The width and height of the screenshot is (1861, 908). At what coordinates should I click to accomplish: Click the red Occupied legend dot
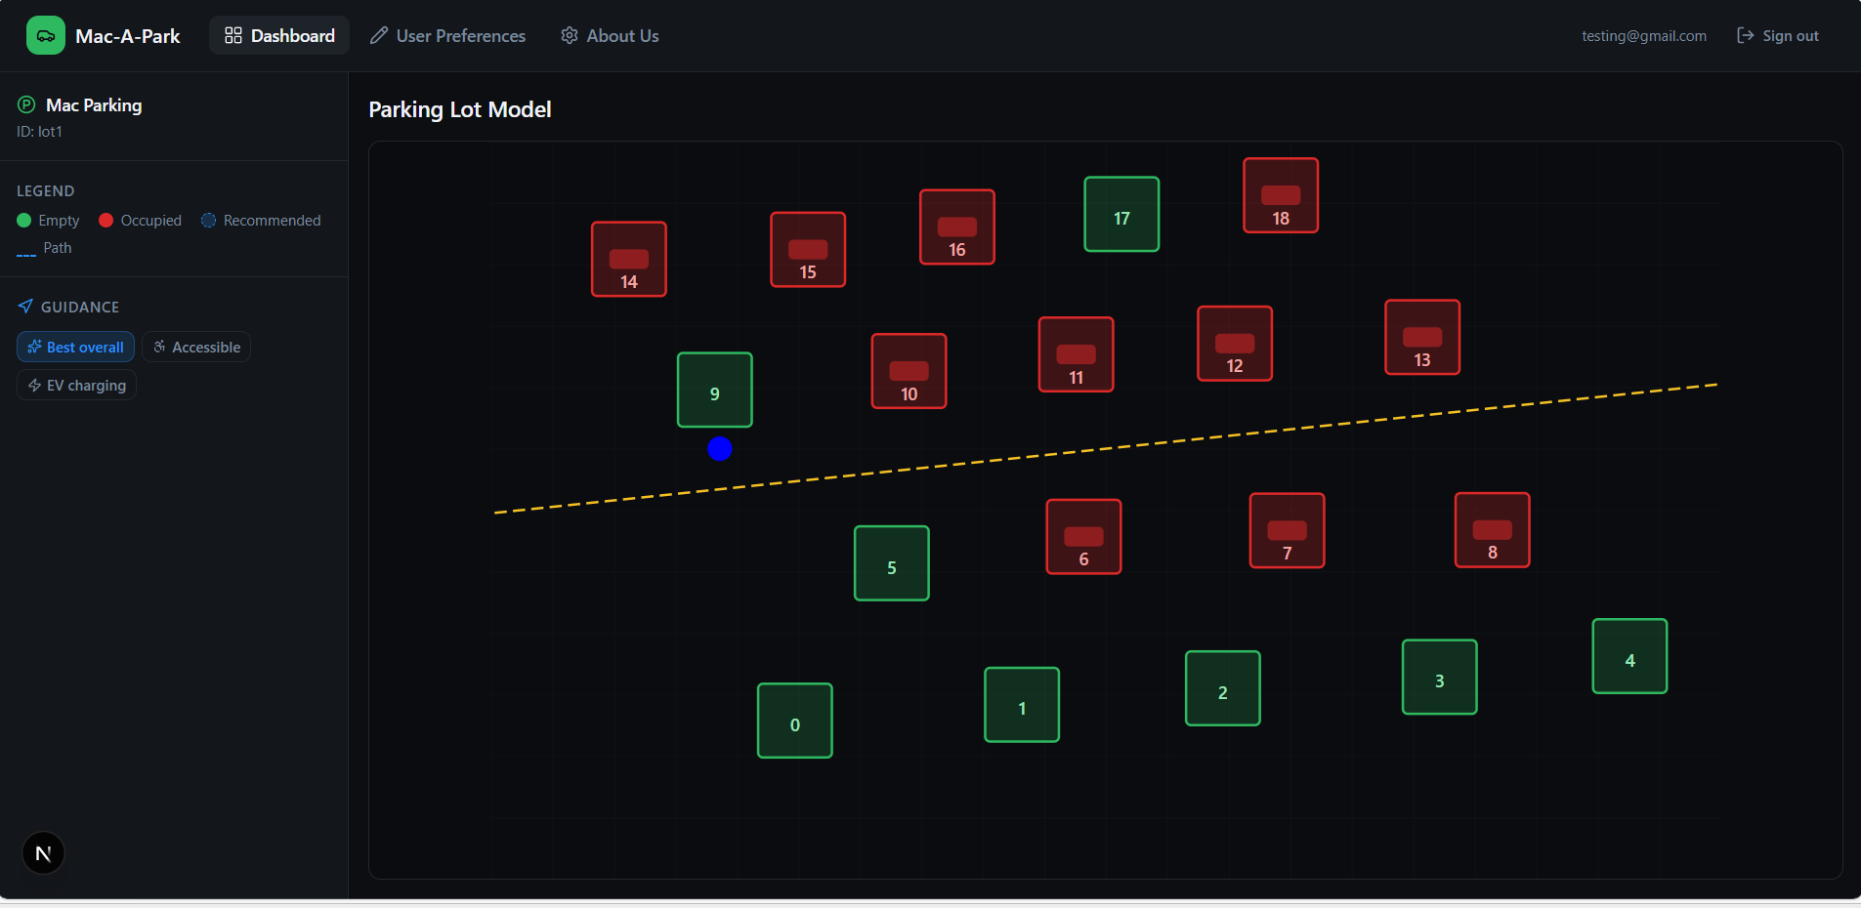[x=106, y=221]
